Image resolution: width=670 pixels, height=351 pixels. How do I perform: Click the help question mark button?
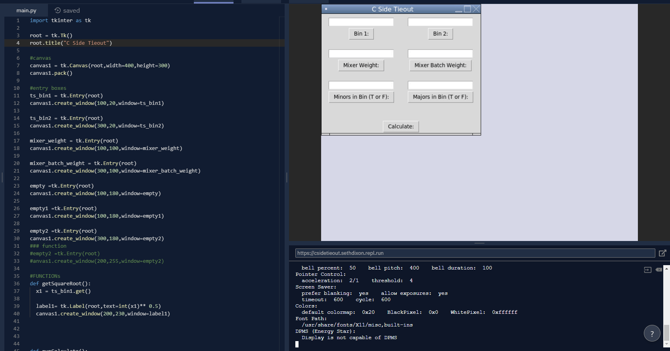click(x=652, y=333)
